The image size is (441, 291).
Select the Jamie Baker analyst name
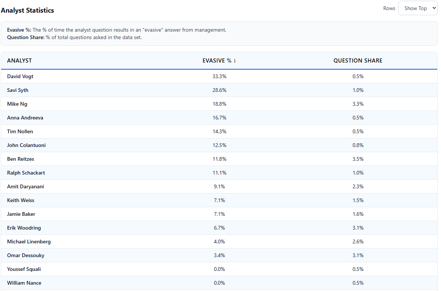tap(21, 214)
